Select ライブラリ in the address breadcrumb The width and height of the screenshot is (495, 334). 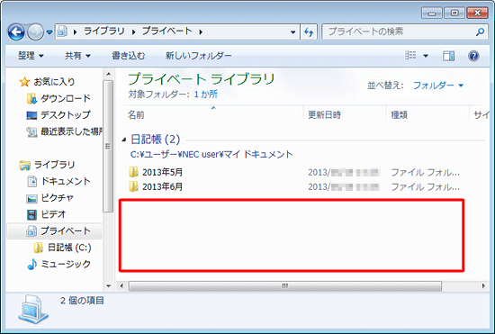103,32
